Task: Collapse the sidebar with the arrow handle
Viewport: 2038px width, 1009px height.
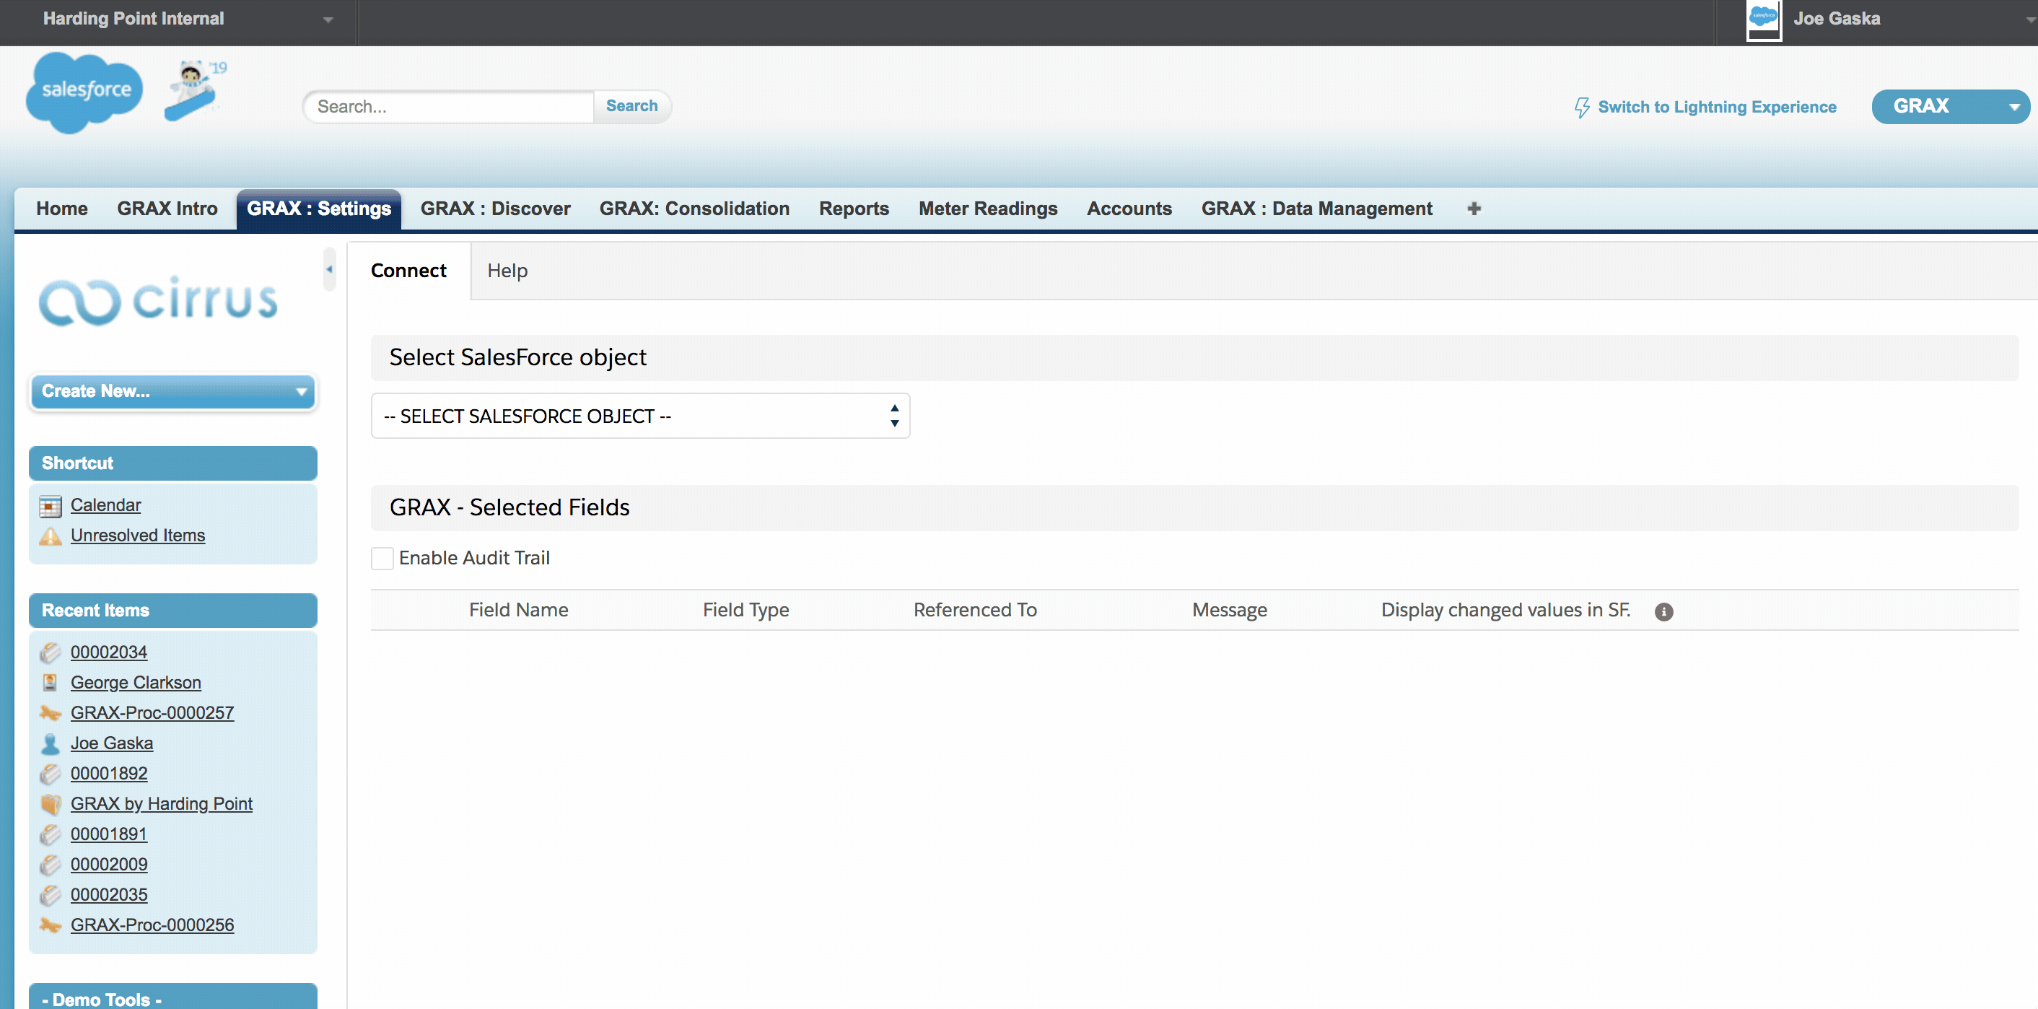Action: coord(329,269)
